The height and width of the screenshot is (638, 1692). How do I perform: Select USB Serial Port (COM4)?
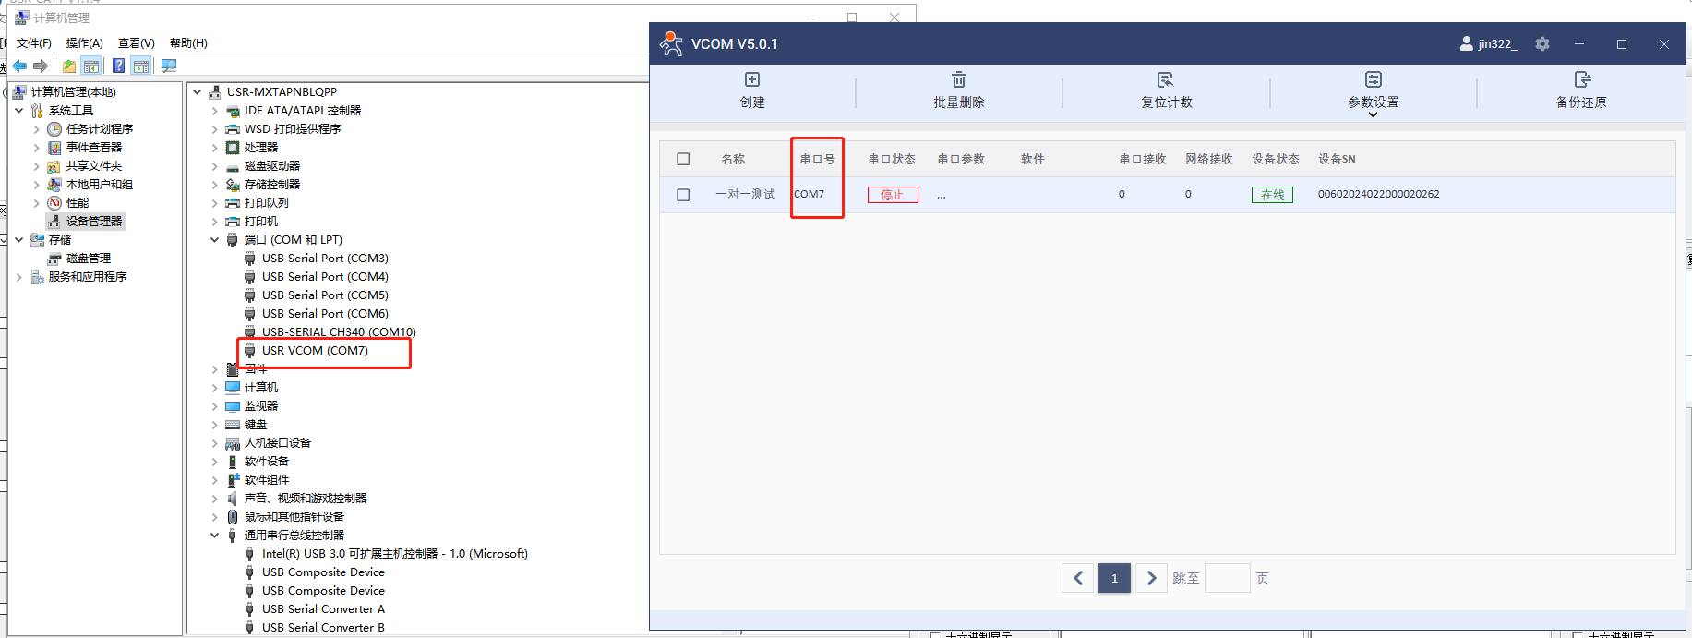coord(325,276)
